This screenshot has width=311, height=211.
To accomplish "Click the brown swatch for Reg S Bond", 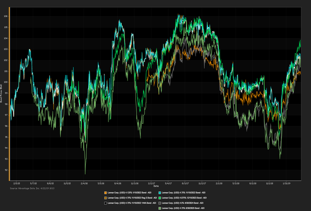I will [105, 198].
